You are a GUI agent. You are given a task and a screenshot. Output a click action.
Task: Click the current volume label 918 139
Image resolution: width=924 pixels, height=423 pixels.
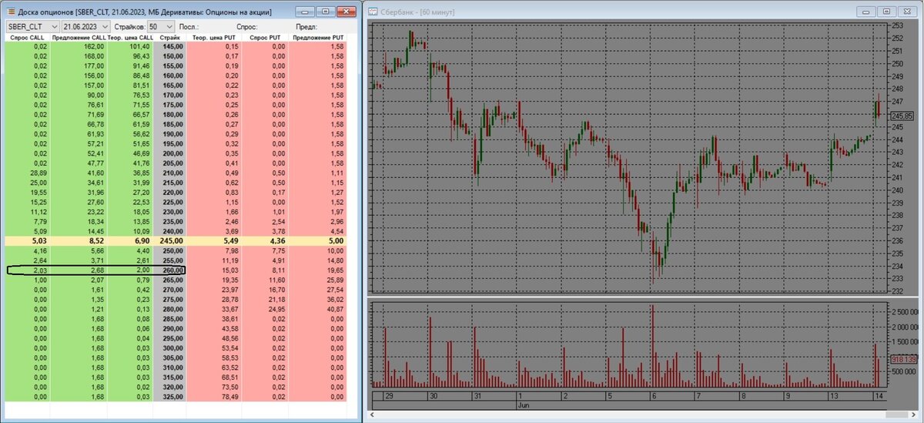coord(902,360)
